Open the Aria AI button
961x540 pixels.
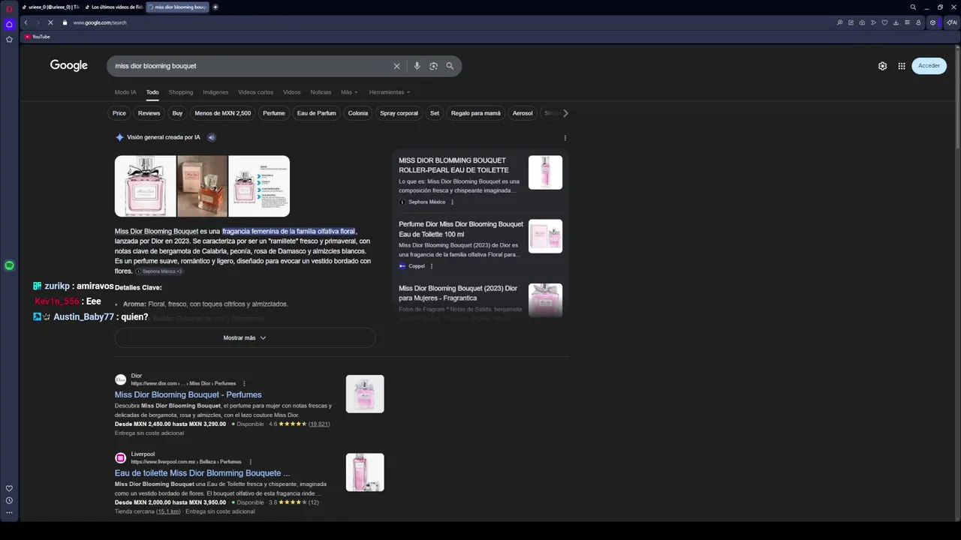coord(950,22)
